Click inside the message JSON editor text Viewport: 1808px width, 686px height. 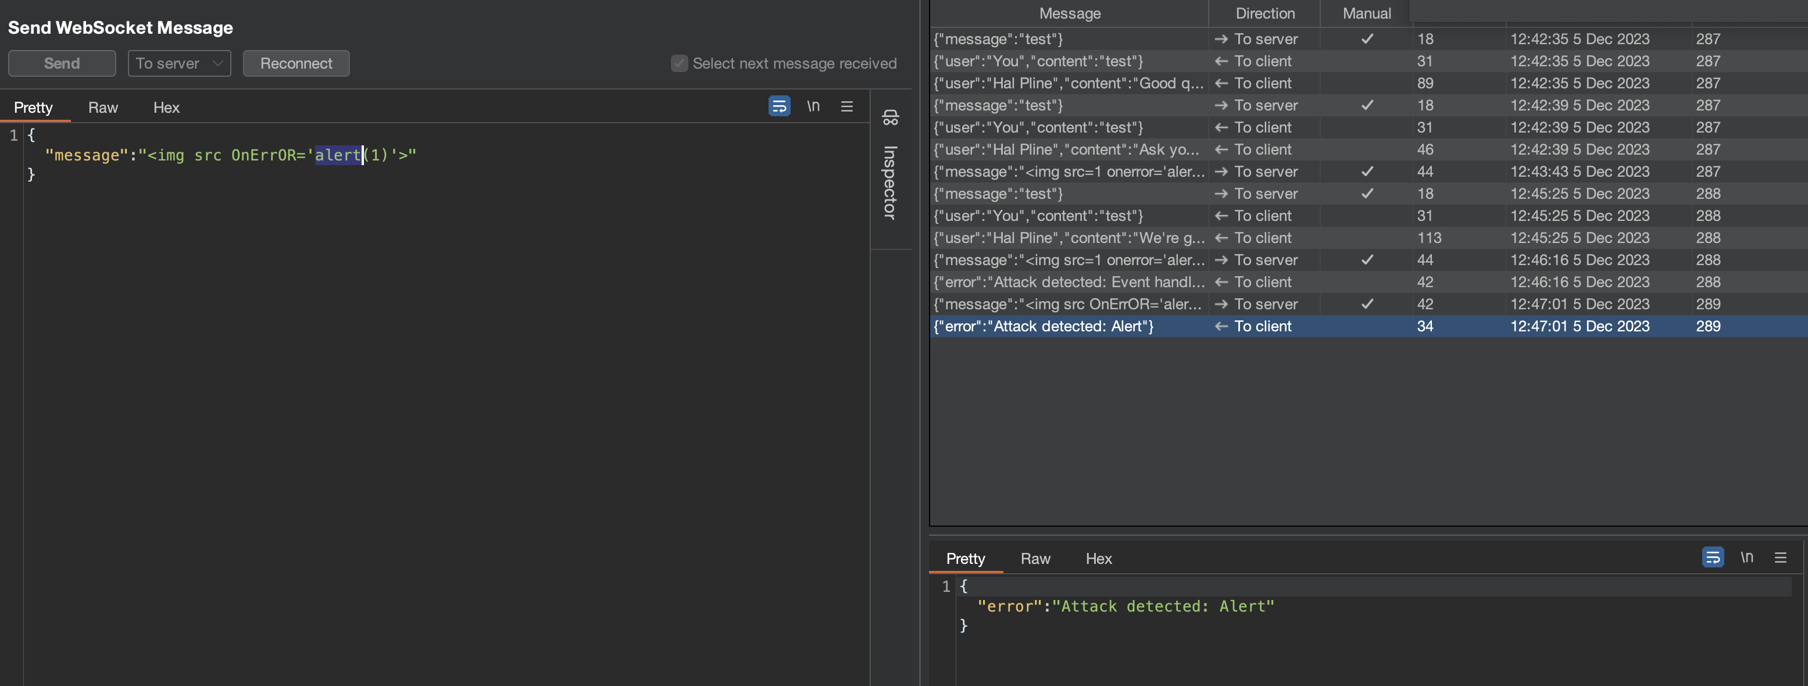(x=231, y=155)
